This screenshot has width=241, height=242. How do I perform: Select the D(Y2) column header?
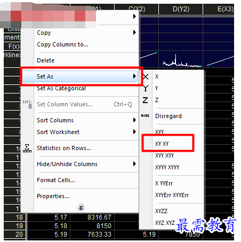pyautogui.click(x=181, y=9)
